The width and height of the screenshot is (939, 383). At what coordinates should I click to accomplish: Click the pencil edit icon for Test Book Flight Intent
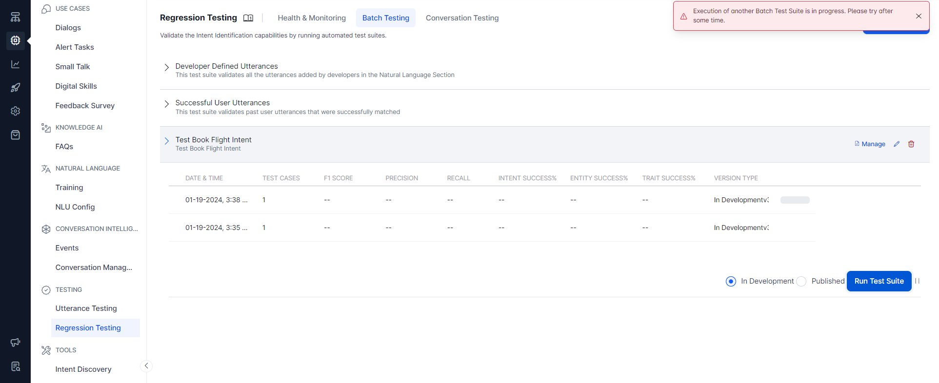pyautogui.click(x=897, y=144)
